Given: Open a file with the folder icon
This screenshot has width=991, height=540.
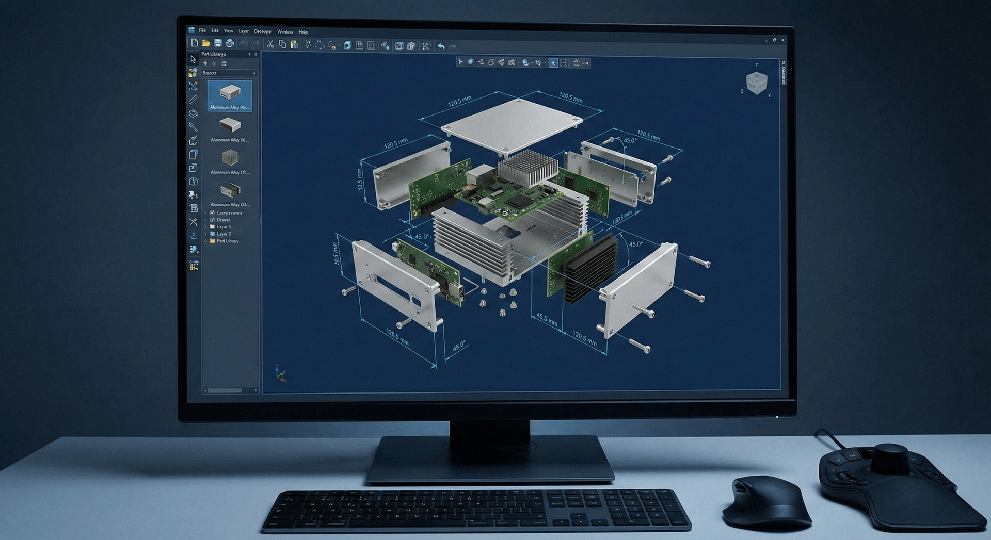Looking at the screenshot, I should pyautogui.click(x=206, y=43).
